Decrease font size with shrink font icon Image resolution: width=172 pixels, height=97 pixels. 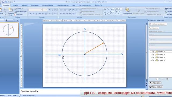(53, 10)
